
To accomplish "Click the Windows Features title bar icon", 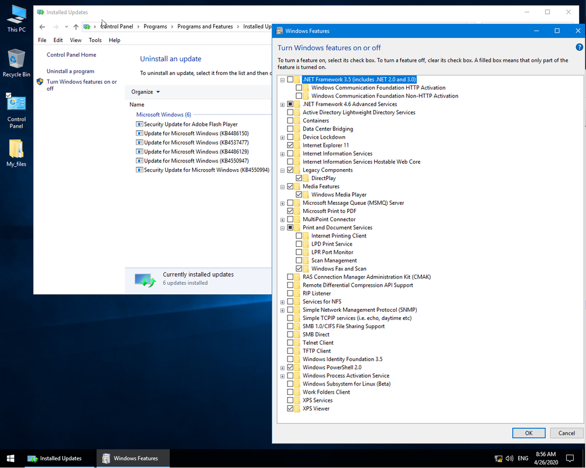I will click(x=279, y=31).
